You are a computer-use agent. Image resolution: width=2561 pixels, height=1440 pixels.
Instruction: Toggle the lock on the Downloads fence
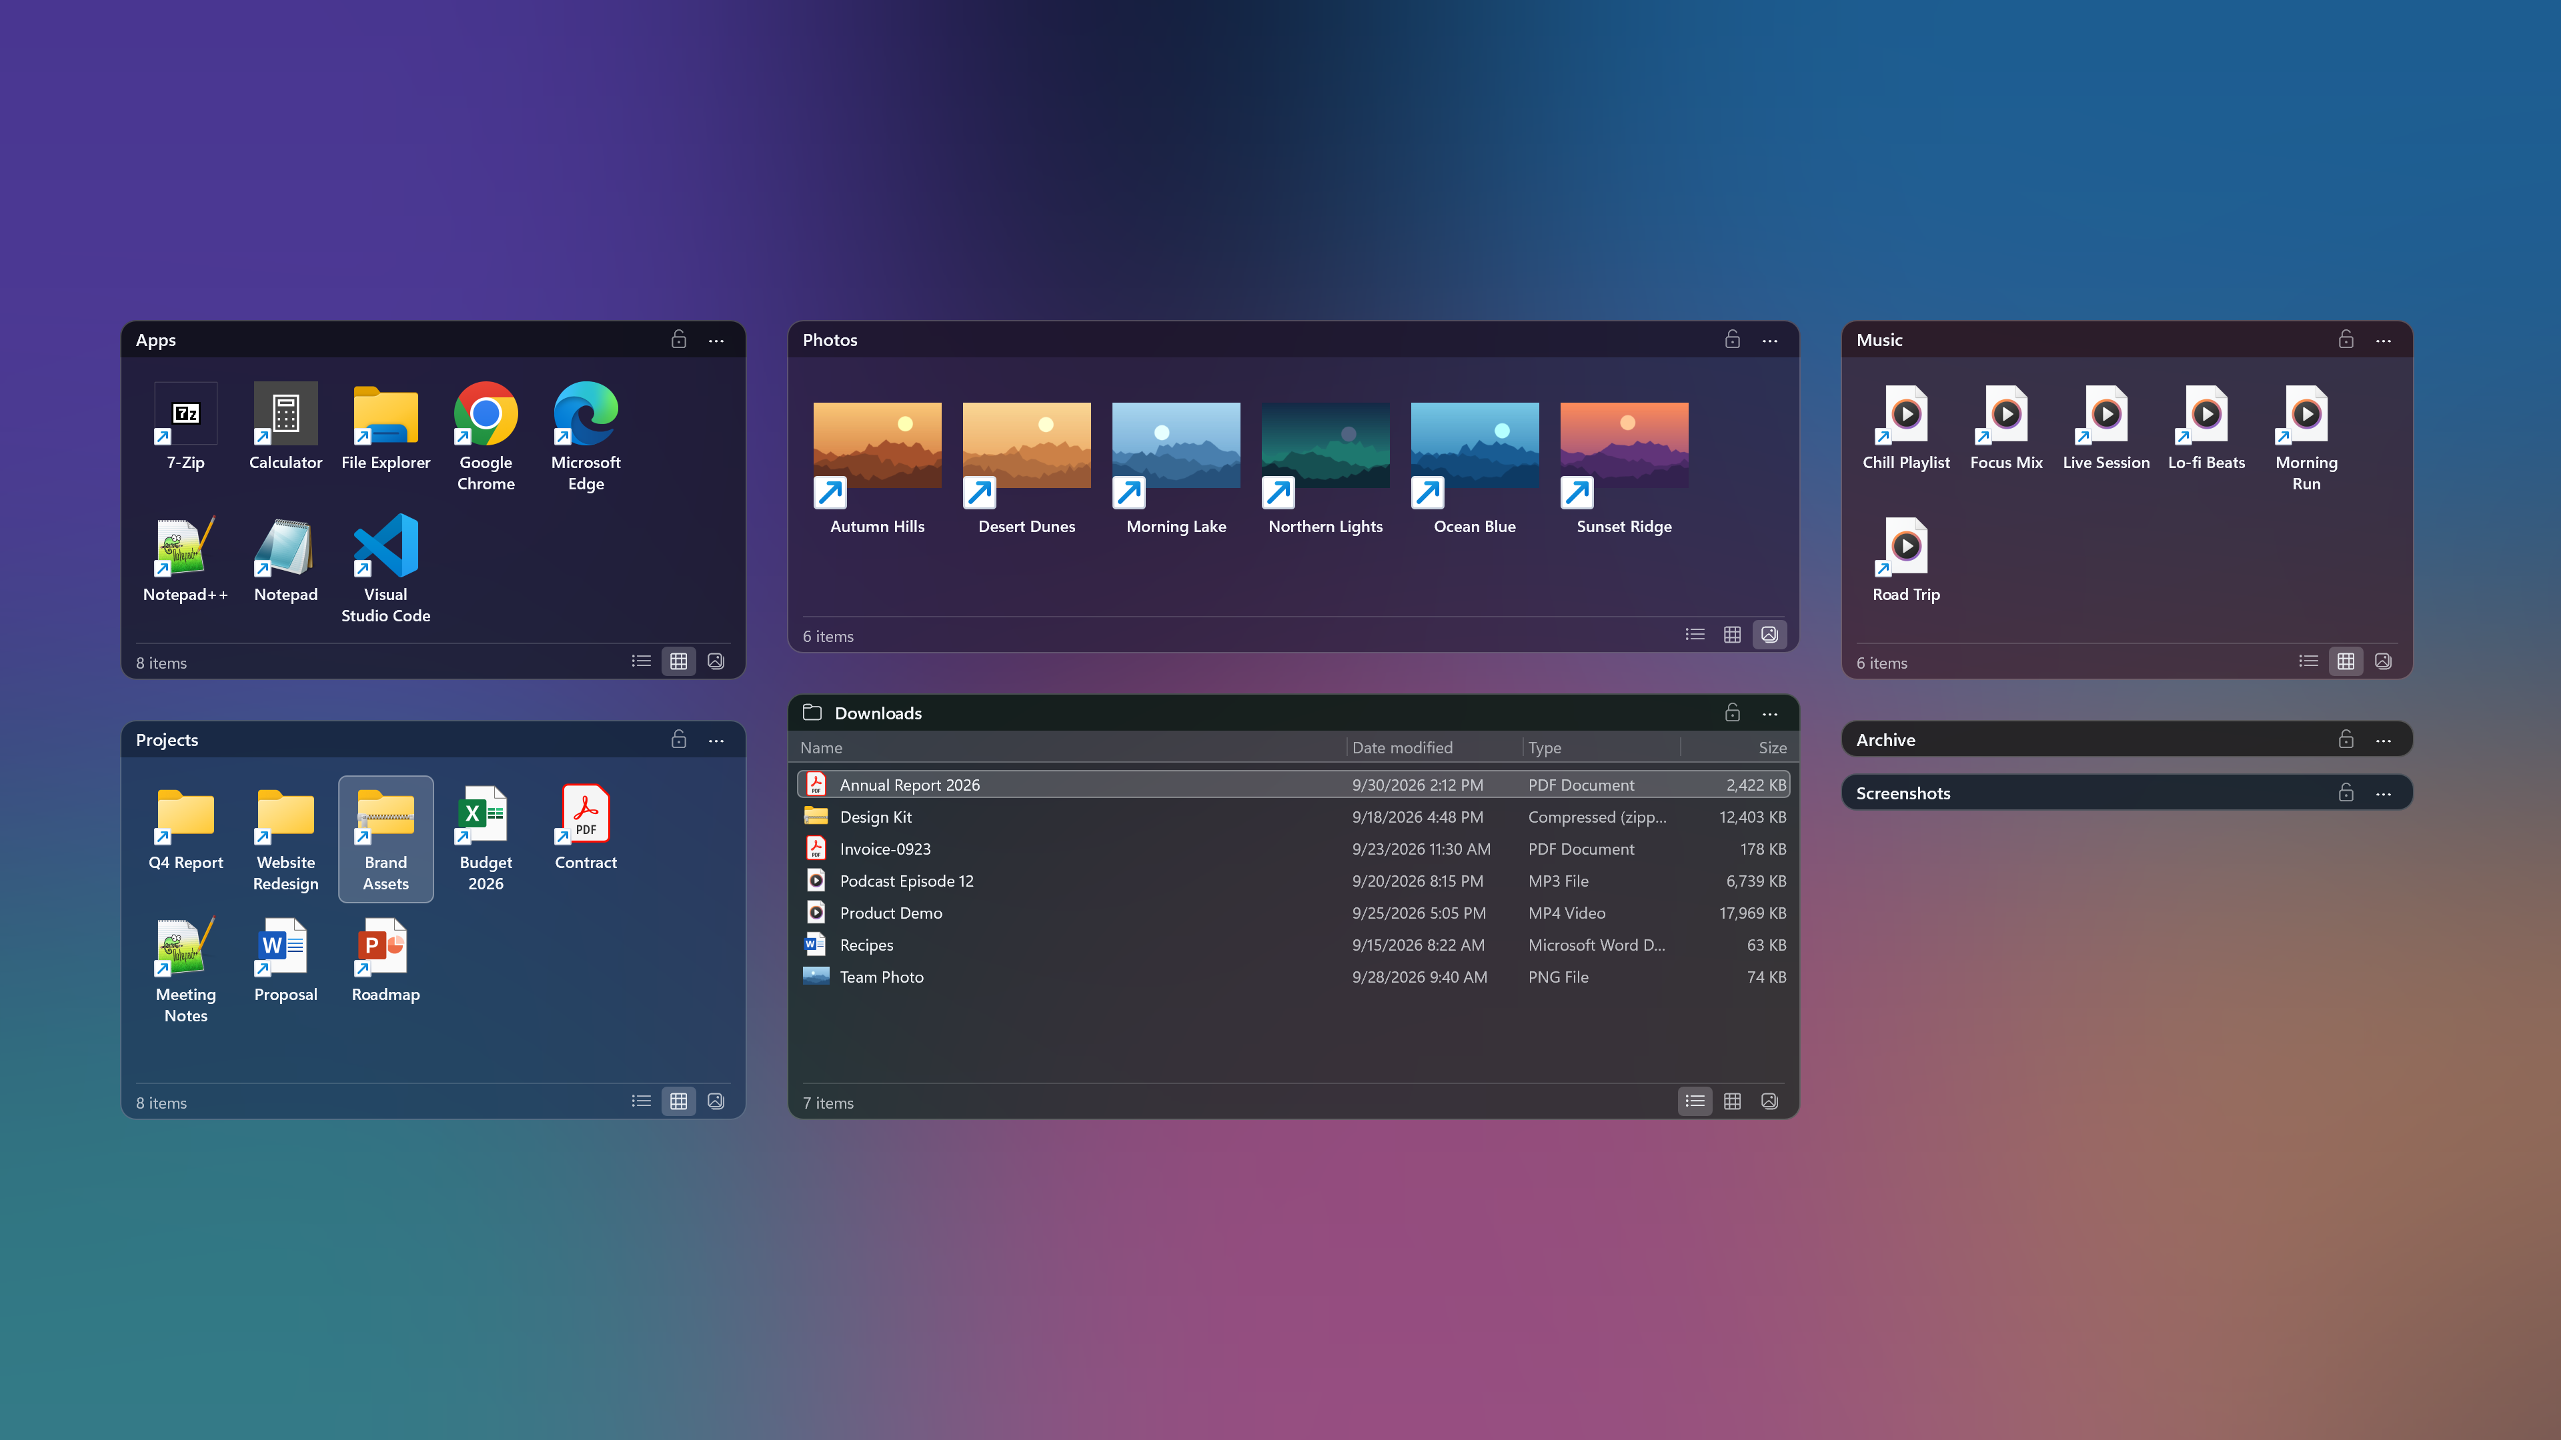coord(1732,713)
